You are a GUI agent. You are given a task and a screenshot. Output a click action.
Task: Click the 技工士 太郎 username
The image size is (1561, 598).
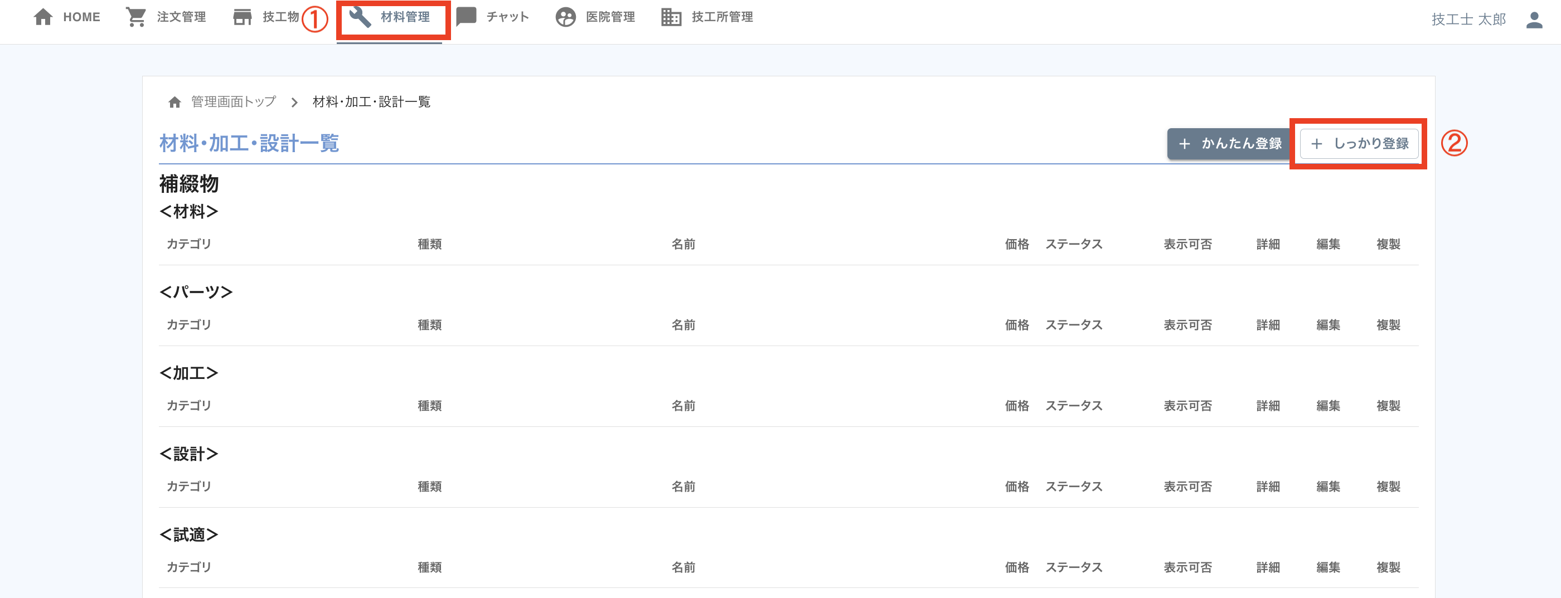pos(1468,20)
